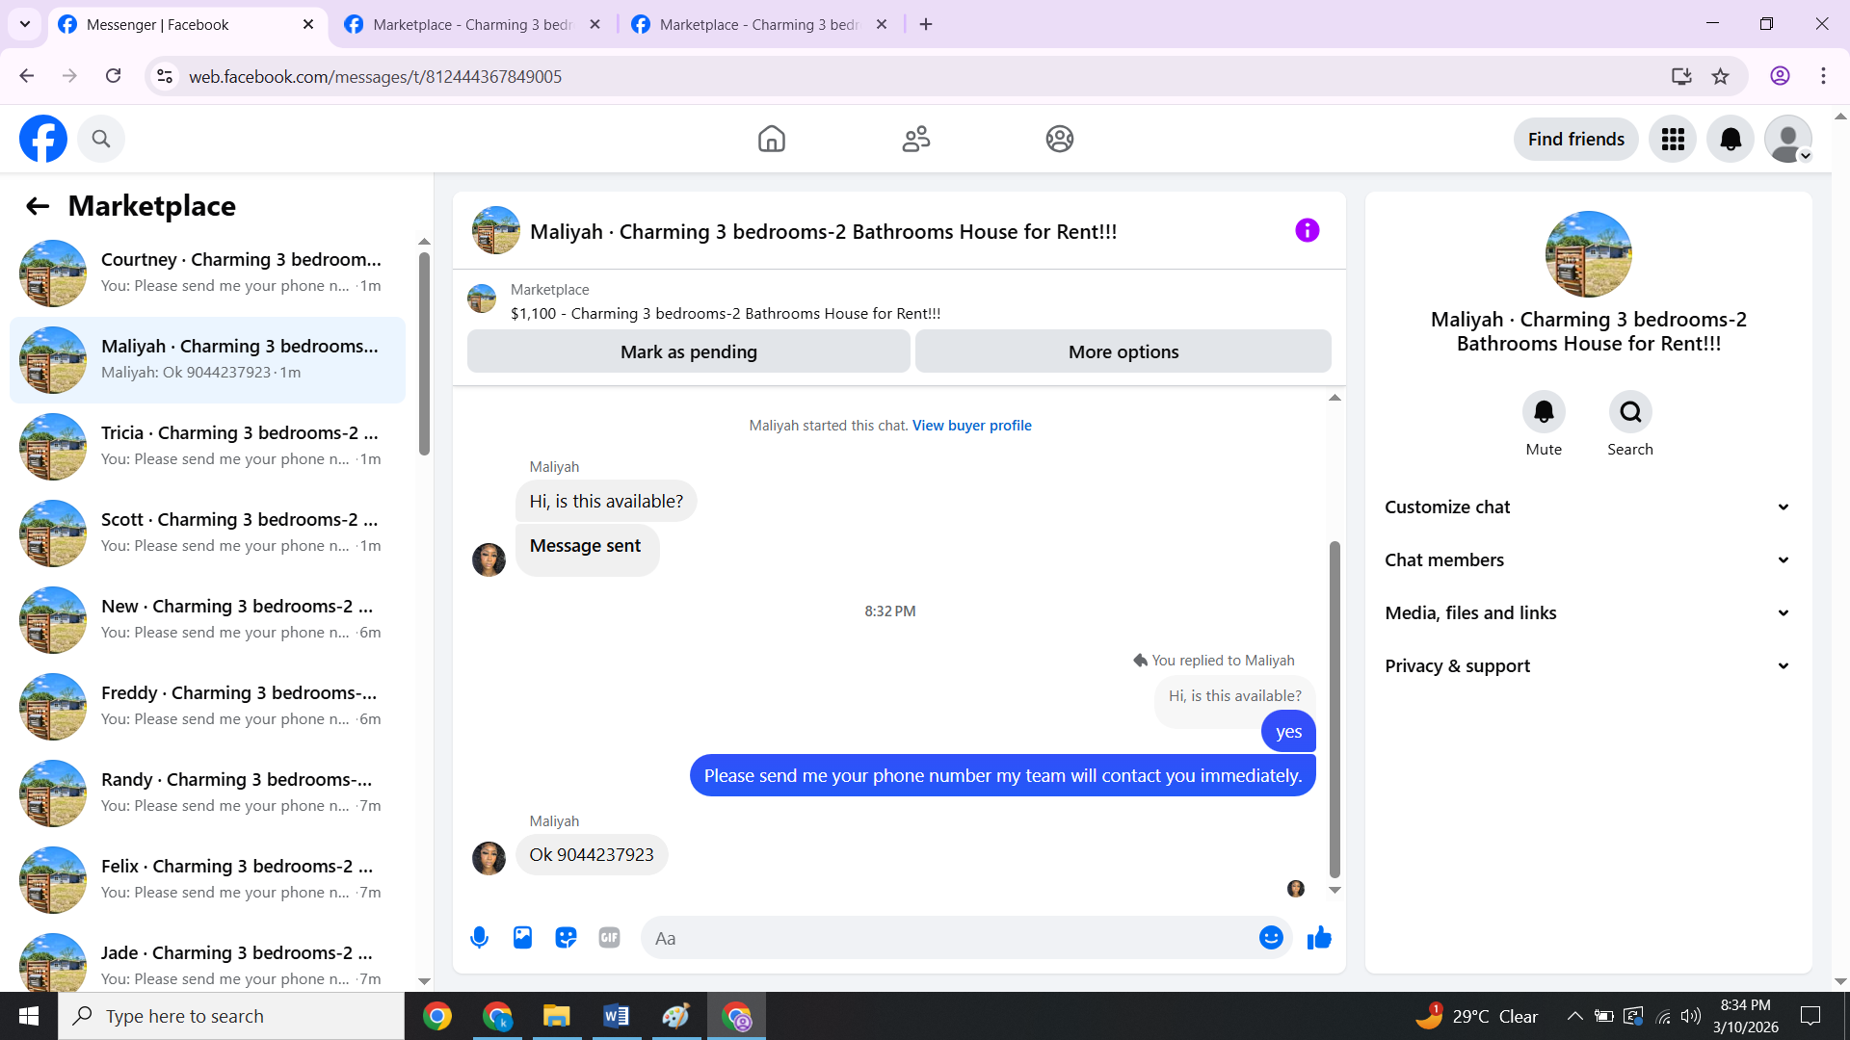Expand the Privacy & support section

click(1588, 666)
